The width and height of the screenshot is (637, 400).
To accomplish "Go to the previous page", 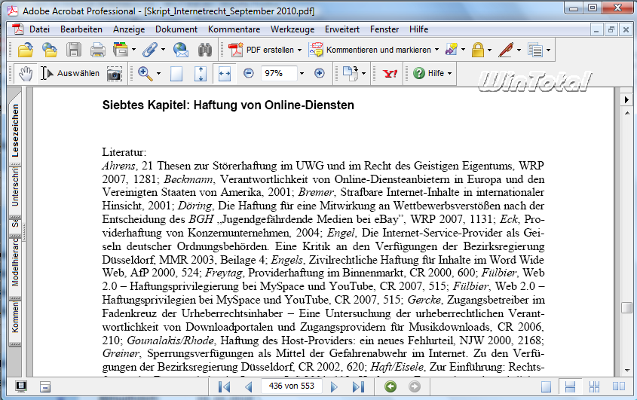I will point(249,386).
